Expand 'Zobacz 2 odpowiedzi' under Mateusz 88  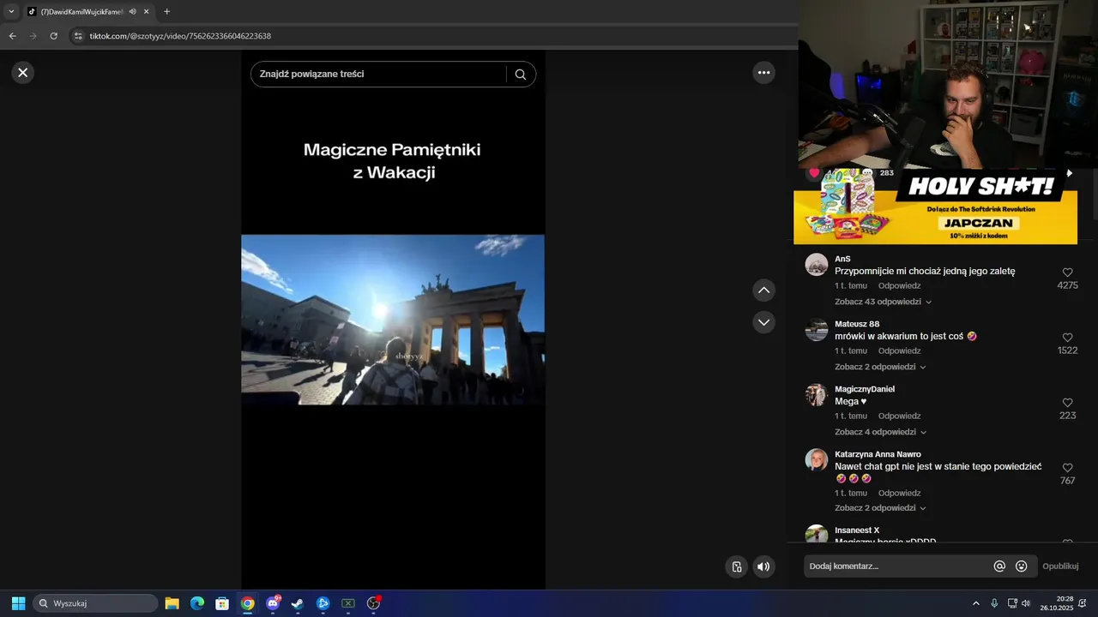(x=880, y=367)
